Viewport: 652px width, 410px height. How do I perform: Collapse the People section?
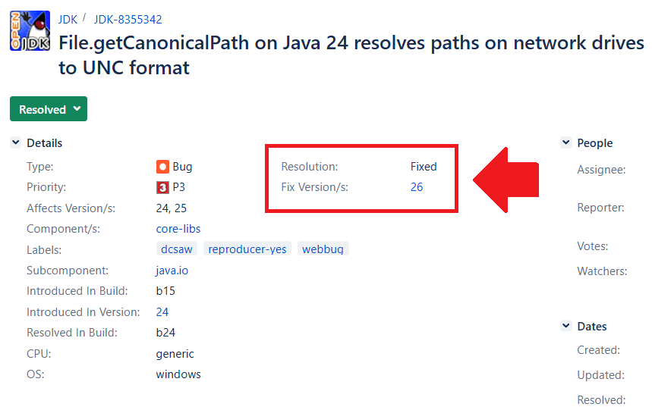tap(565, 142)
